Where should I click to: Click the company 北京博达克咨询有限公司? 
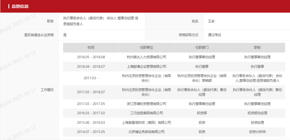point(146,132)
